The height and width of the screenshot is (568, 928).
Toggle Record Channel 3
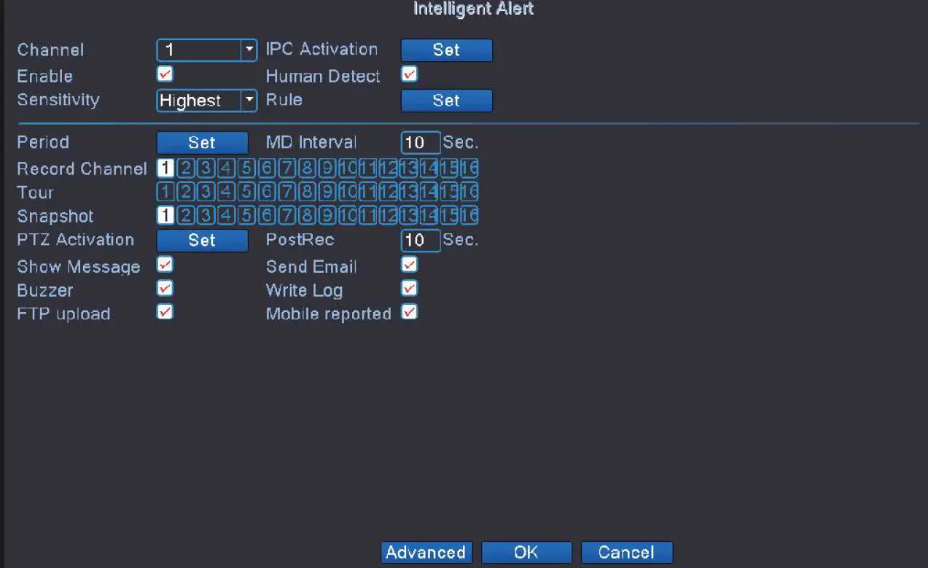(x=206, y=168)
